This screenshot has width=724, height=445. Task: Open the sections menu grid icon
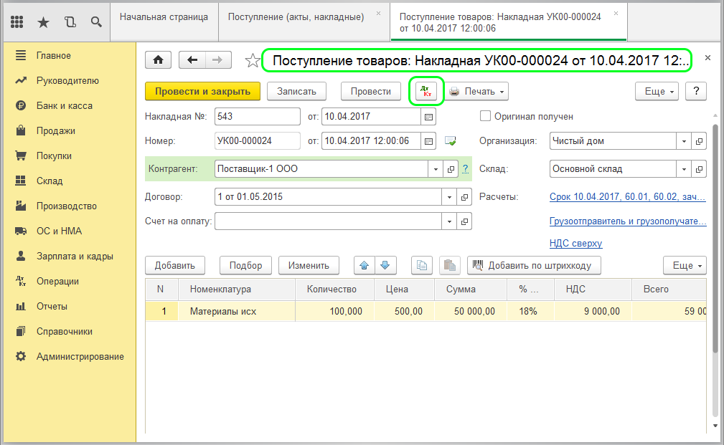pos(18,21)
